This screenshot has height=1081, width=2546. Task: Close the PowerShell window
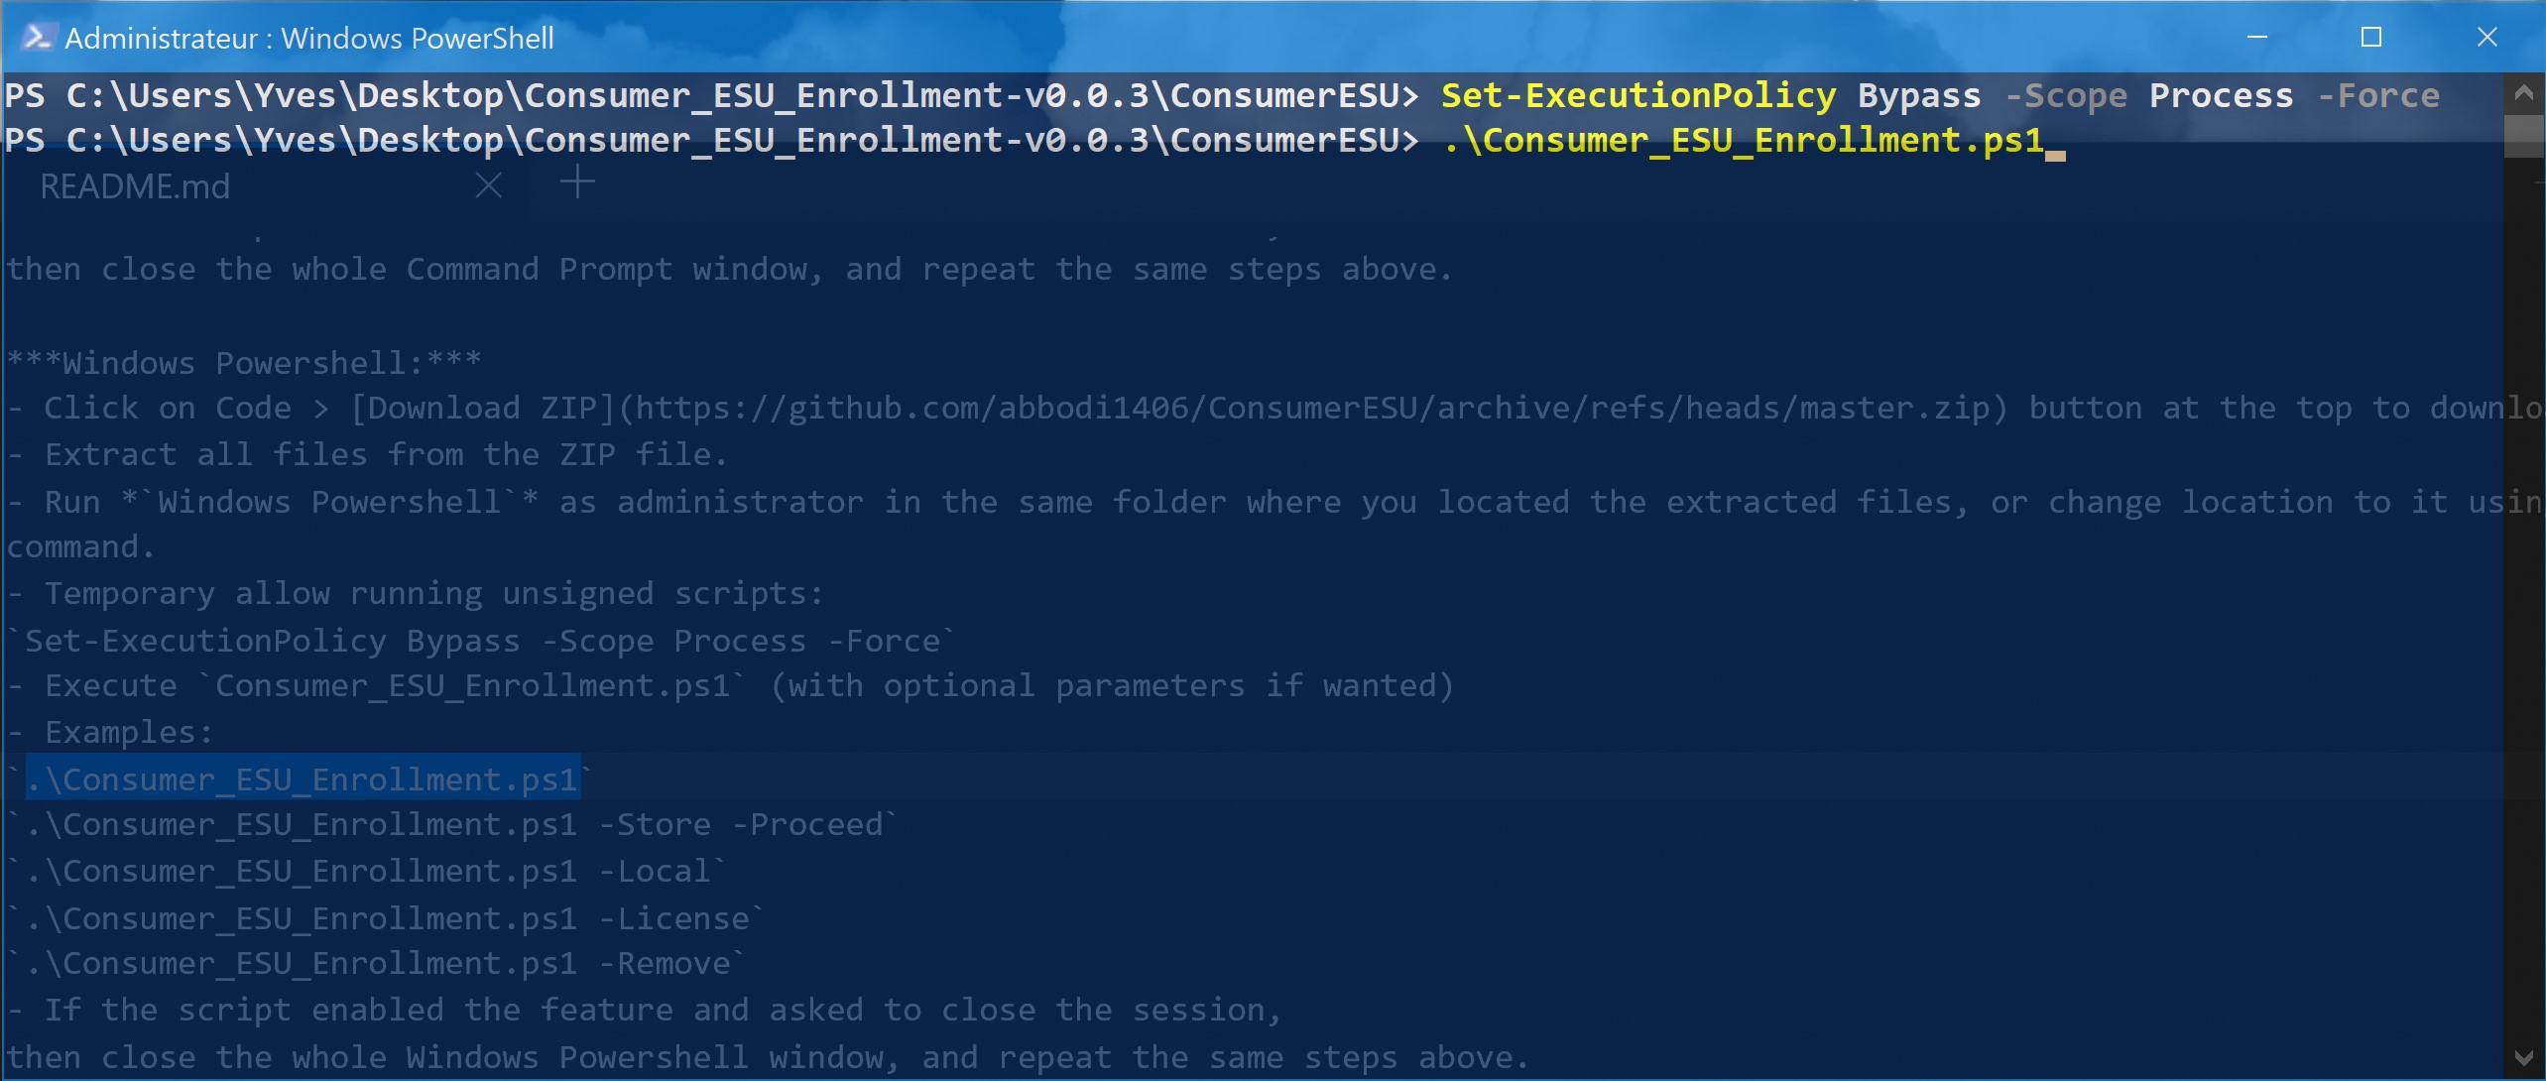coord(2486,38)
